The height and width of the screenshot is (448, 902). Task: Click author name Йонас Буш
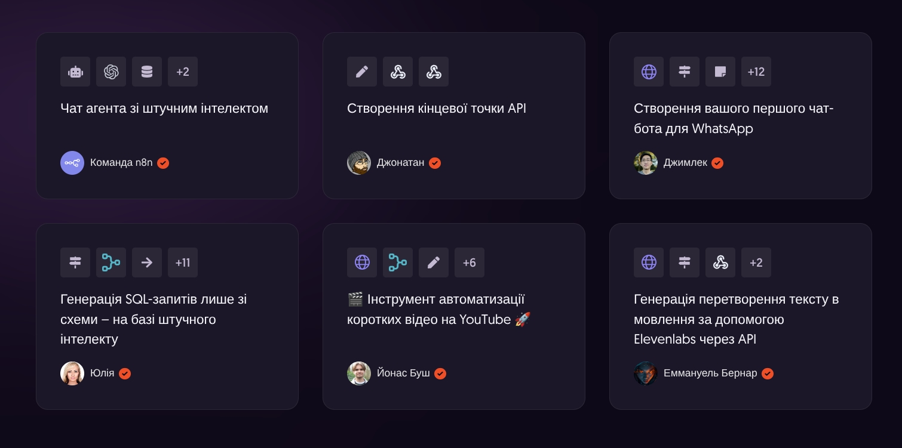click(x=403, y=373)
